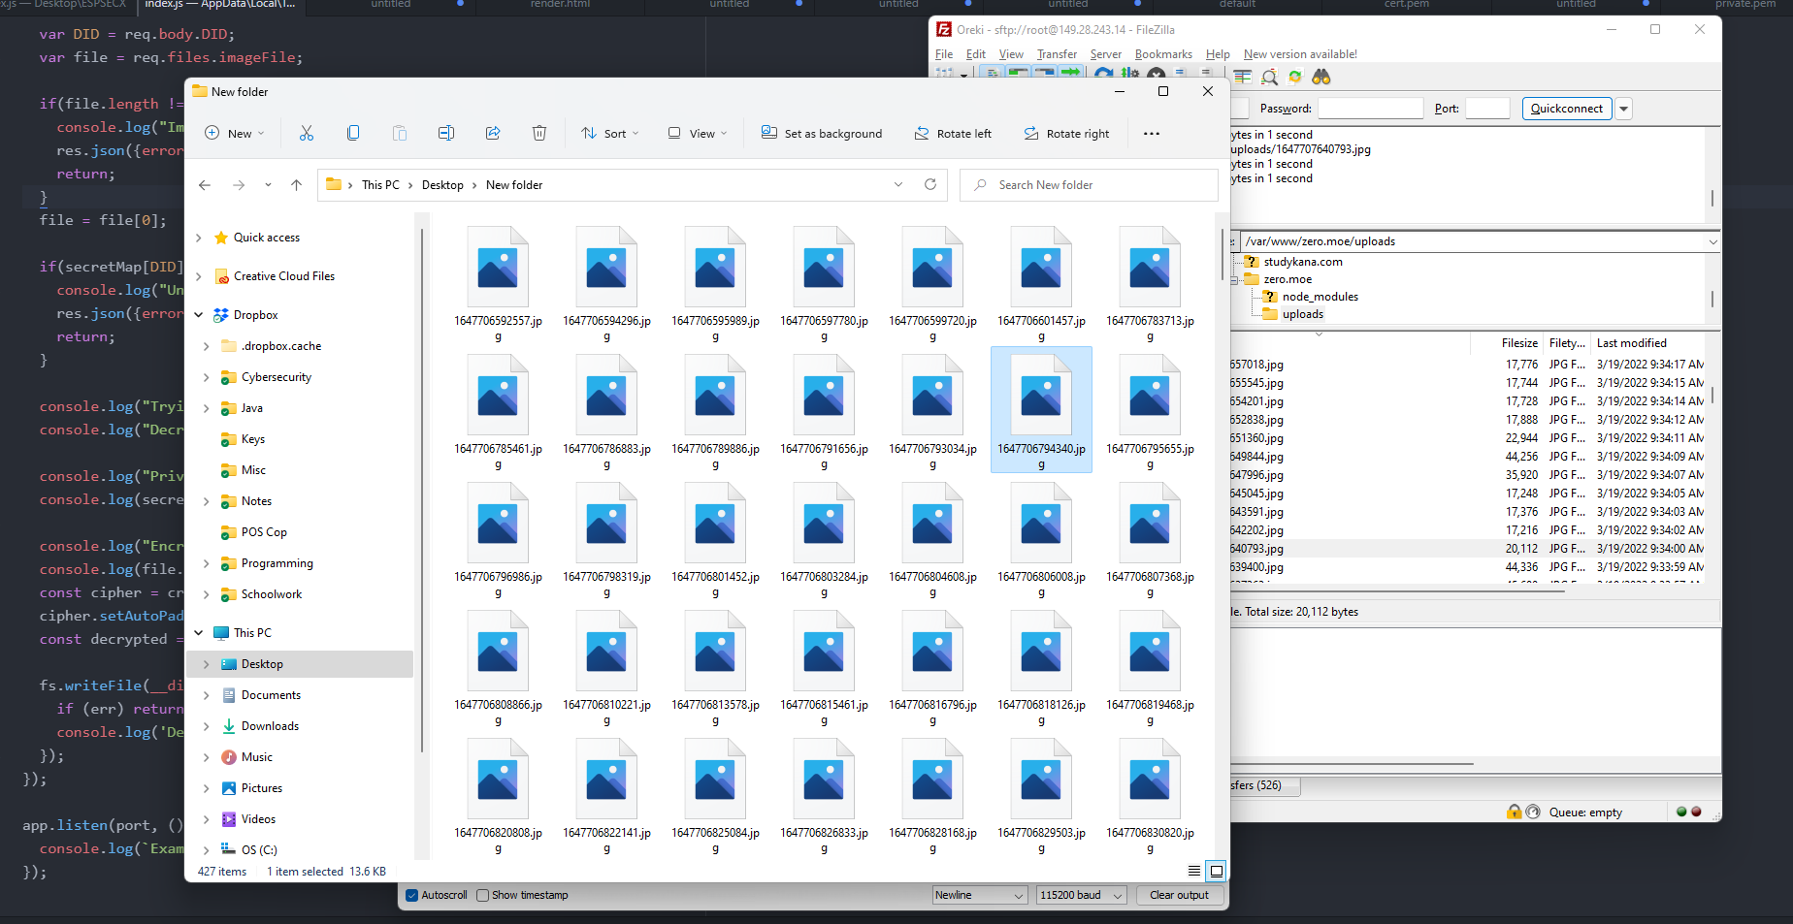
Task: Open Music folder in the navigation pane
Action: point(256,757)
